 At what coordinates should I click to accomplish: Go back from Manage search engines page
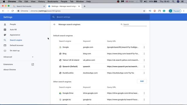(55, 24)
